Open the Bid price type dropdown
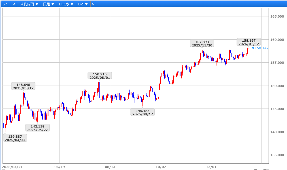The width and height of the screenshot is (287, 170). pyautogui.click(x=83, y=4)
